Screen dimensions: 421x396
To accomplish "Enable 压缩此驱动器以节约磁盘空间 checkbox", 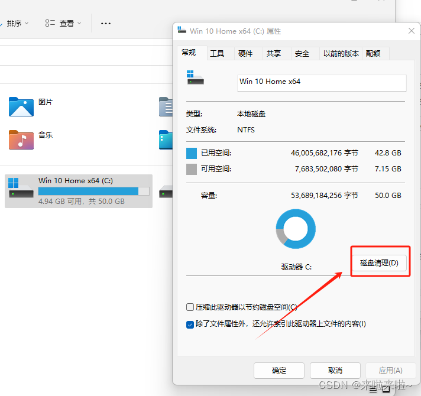I will (190, 307).
